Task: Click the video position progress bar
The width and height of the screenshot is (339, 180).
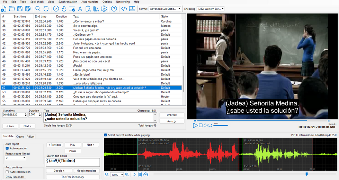Action: (x=262, y=121)
